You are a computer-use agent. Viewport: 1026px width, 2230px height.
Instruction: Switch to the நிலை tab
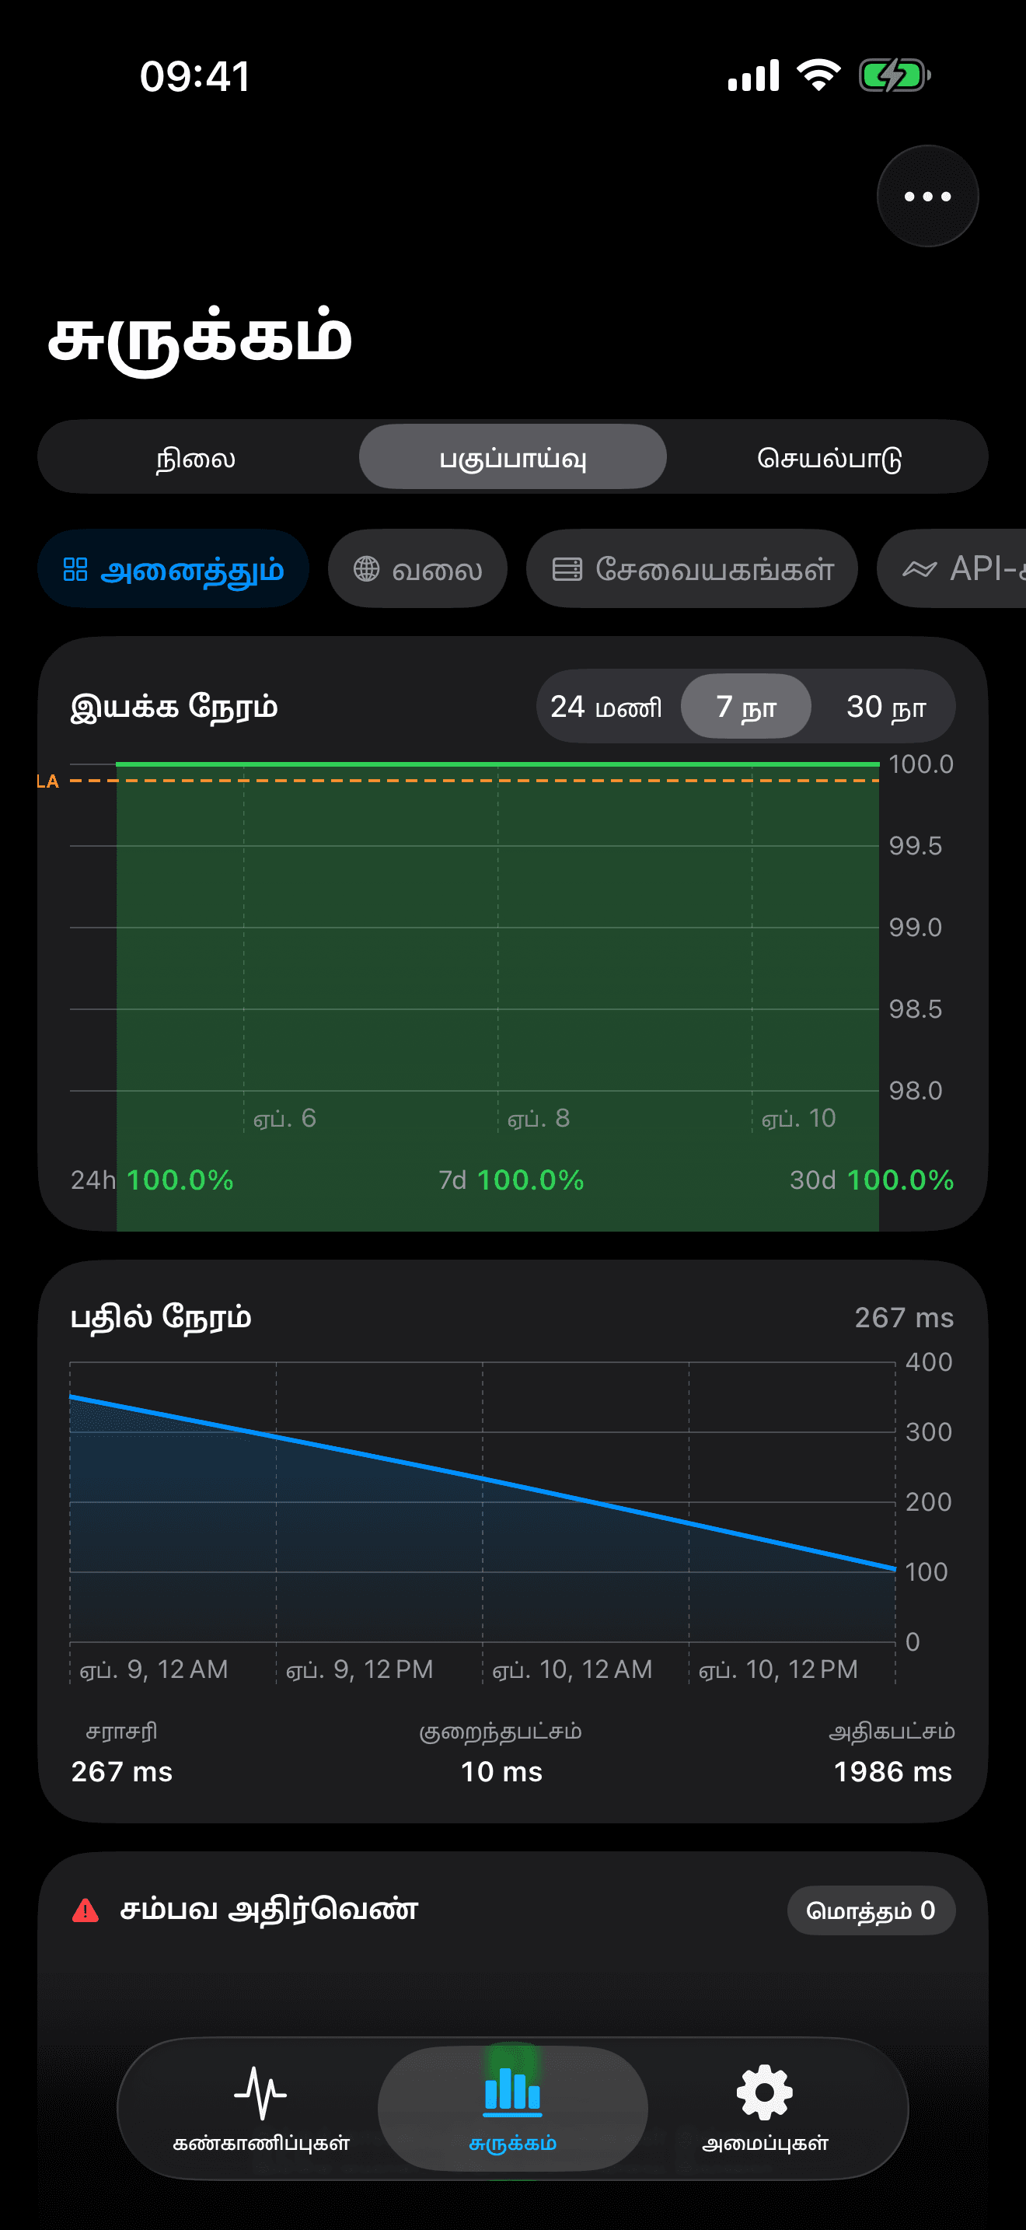(197, 458)
